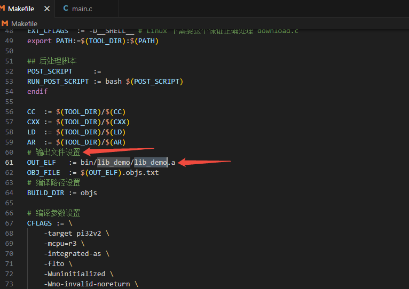Open the main.c editor tab
Image resolution: width=409 pixels, height=289 pixels.
tap(86, 9)
